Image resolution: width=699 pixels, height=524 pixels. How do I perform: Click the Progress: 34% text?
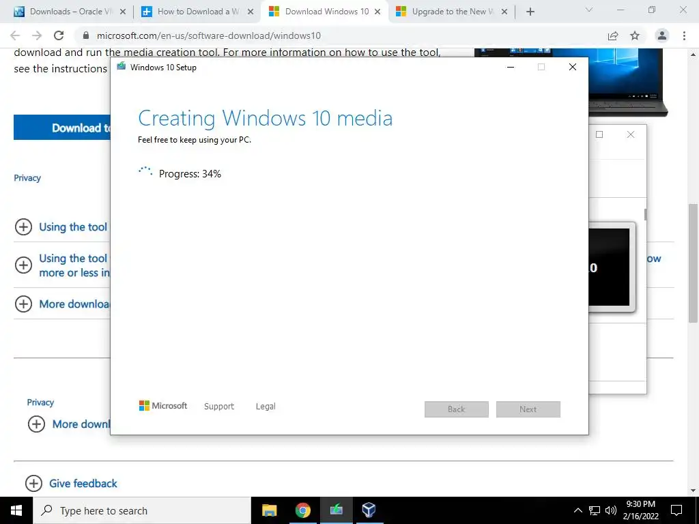(x=190, y=174)
